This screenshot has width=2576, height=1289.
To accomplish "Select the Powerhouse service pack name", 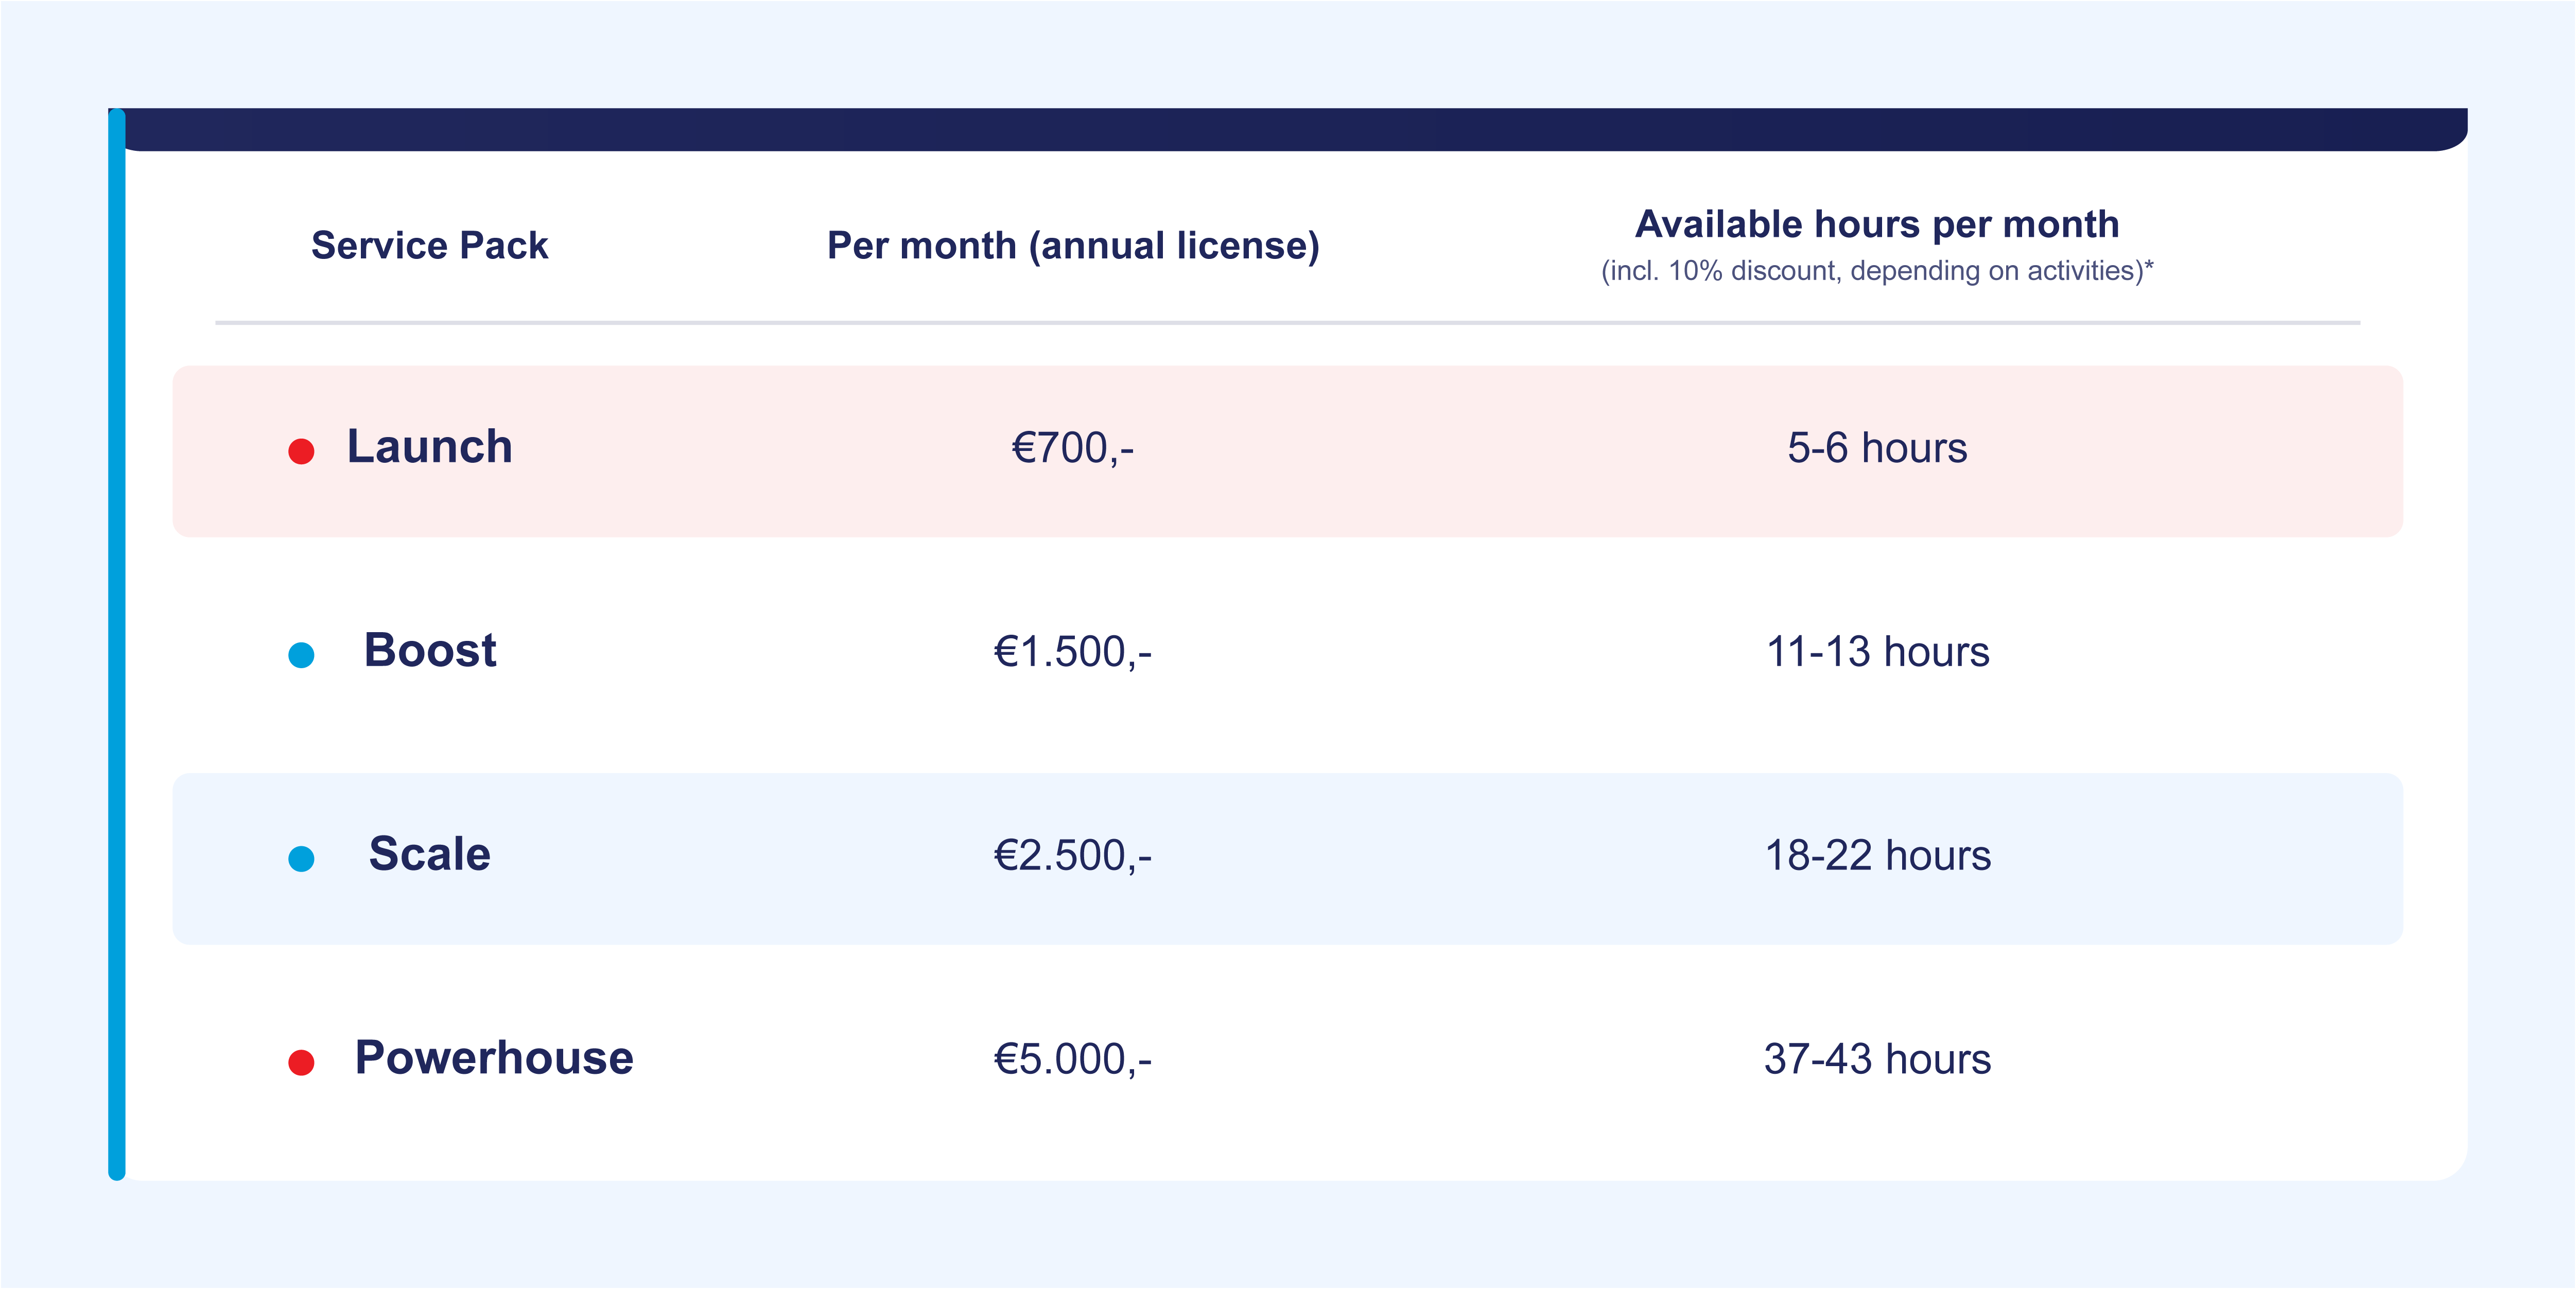I will (x=494, y=1058).
